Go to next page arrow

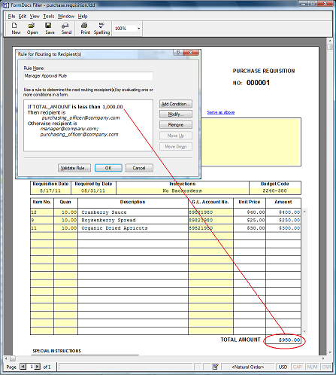[37, 367]
